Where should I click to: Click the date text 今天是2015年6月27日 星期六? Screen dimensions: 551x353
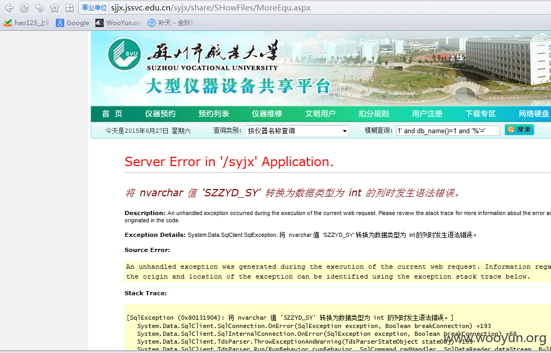148,131
